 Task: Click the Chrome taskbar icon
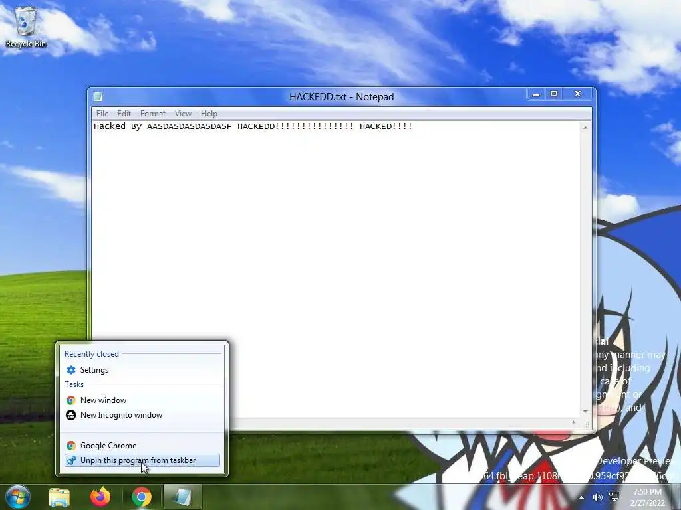pos(142,497)
